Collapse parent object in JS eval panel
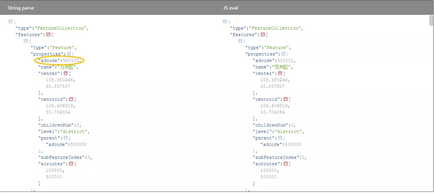The image size is (434, 193). click(280, 138)
